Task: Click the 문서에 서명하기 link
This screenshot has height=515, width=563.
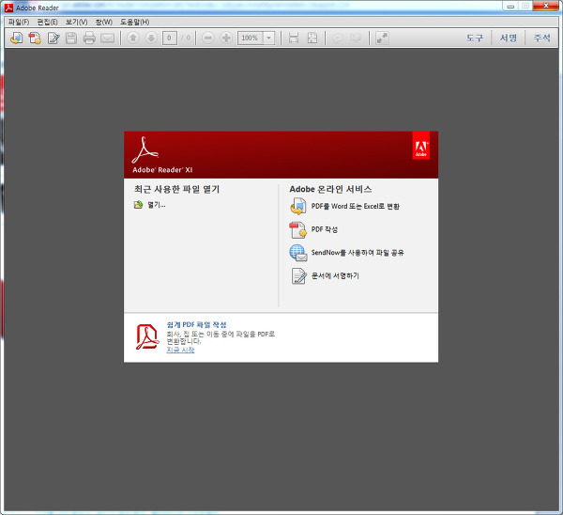Action: [335, 275]
